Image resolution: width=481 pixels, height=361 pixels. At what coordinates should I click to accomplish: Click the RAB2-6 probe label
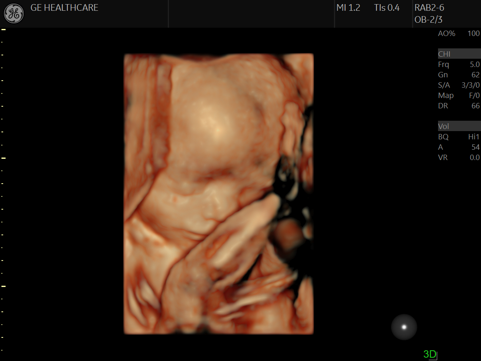[429, 8]
